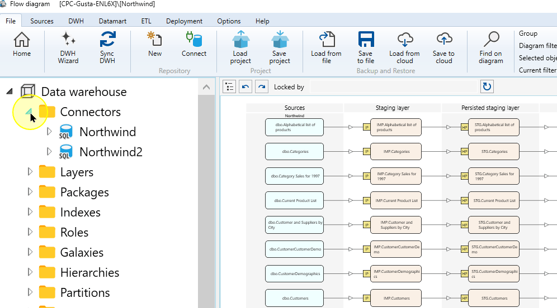557x308 pixels.
Task: Click the diagram list view icon
Action: click(x=229, y=87)
